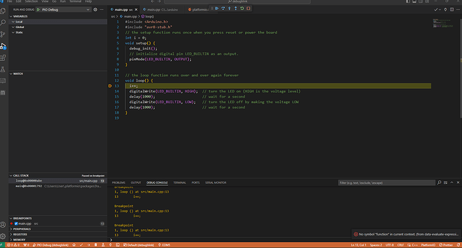Open Run and Debug view icon
This screenshot has width=462, height=248.
pyautogui.click(x=3, y=46)
